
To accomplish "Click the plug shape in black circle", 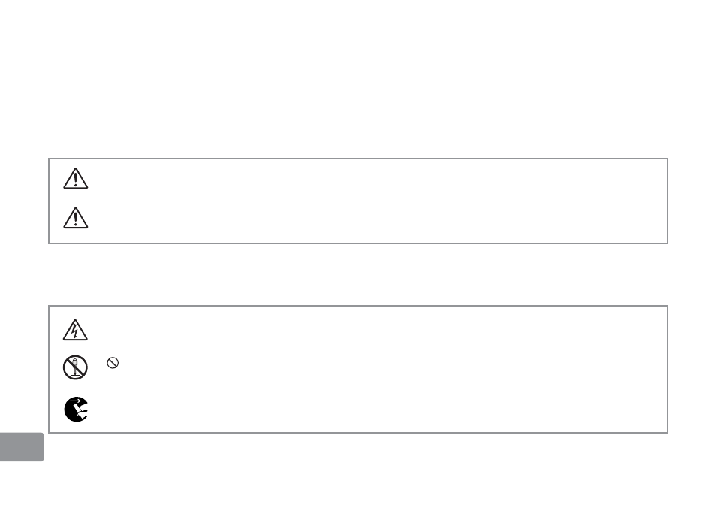I will click(x=81, y=413).
